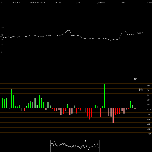Click the '80' label on the MR axis
Viewport: 152px width, 152px height.
tap(148, 90)
